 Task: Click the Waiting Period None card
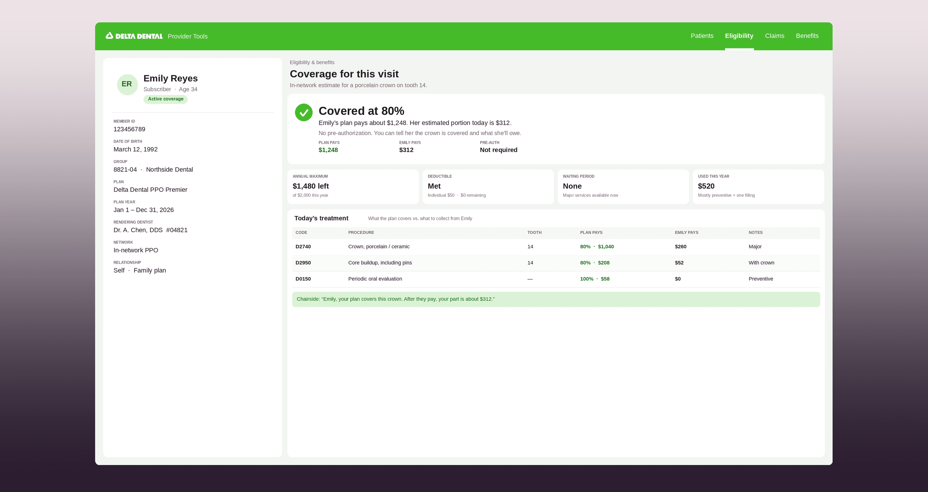(623, 187)
